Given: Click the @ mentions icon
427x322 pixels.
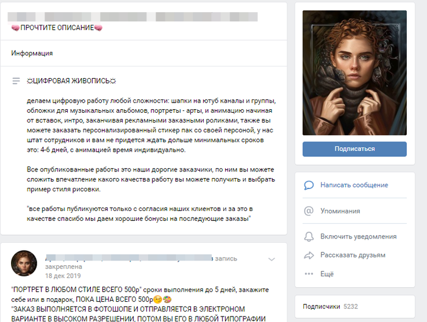Looking at the screenshot, I should 309,211.
